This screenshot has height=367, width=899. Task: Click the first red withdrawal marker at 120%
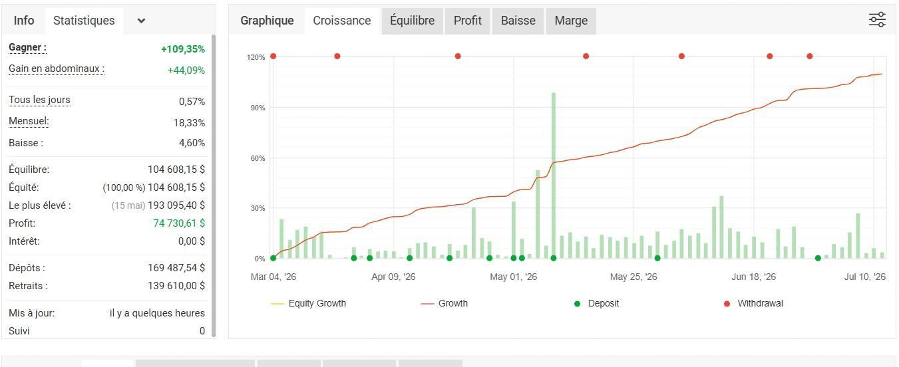[x=273, y=57]
